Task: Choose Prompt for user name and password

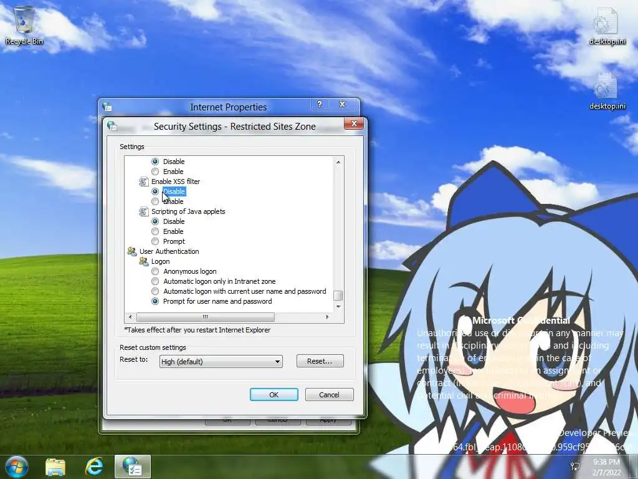Action: 155,301
